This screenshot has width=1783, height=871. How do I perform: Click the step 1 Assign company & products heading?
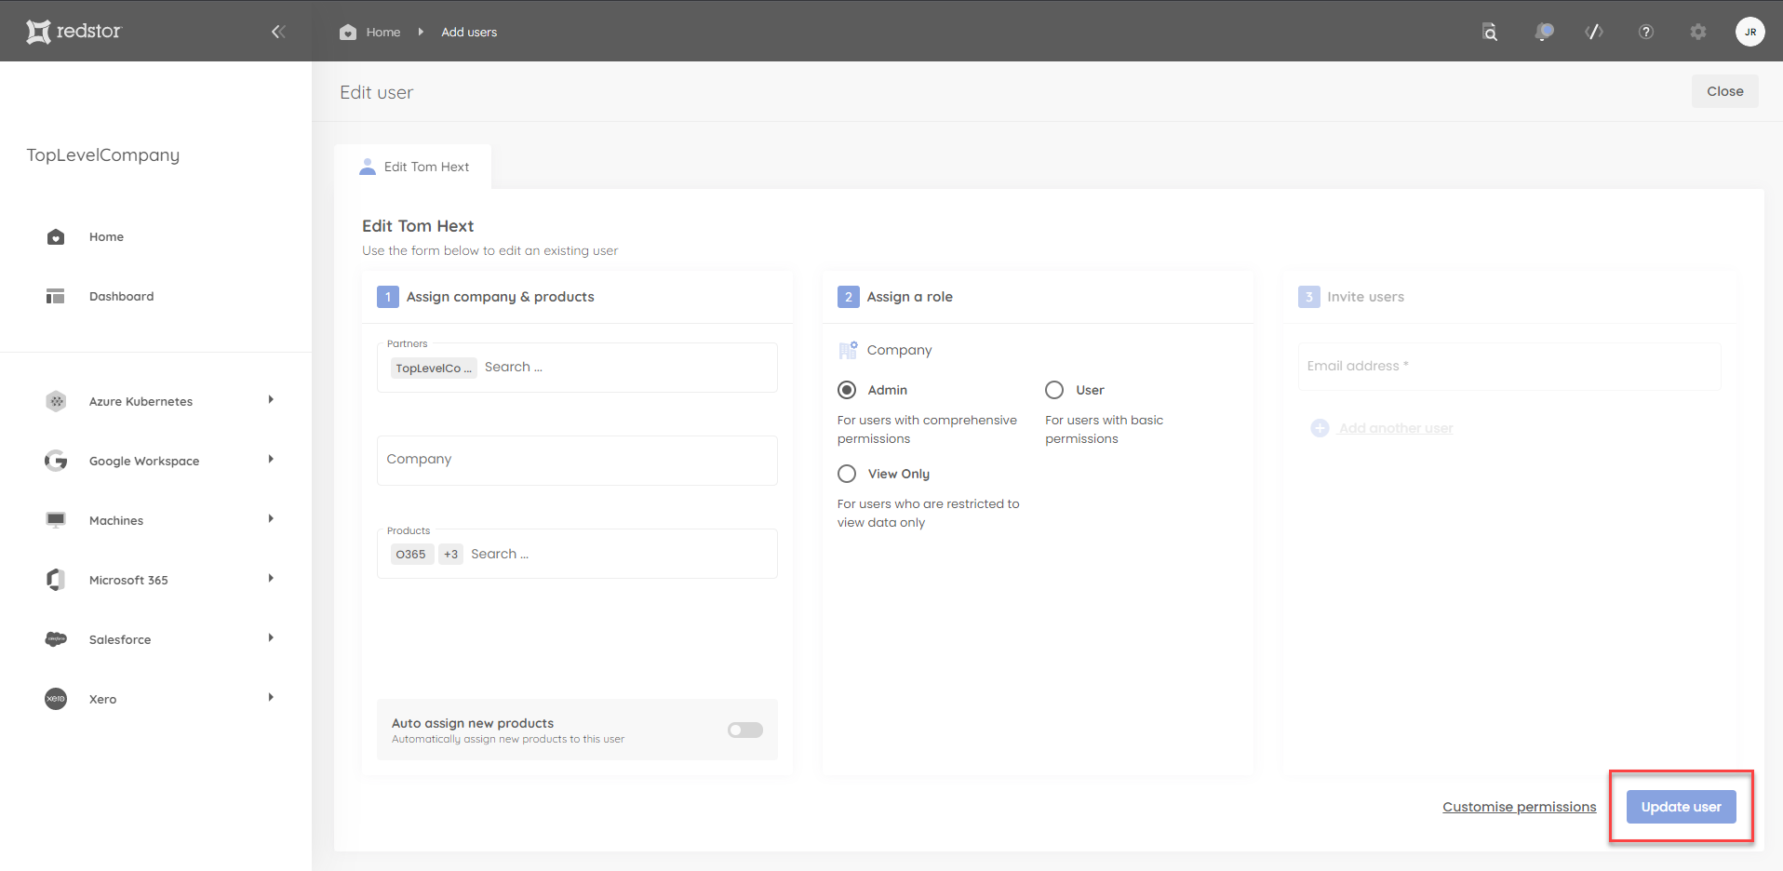(500, 297)
